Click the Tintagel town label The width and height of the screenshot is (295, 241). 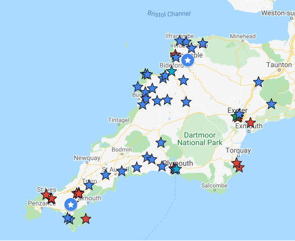[x=119, y=120]
